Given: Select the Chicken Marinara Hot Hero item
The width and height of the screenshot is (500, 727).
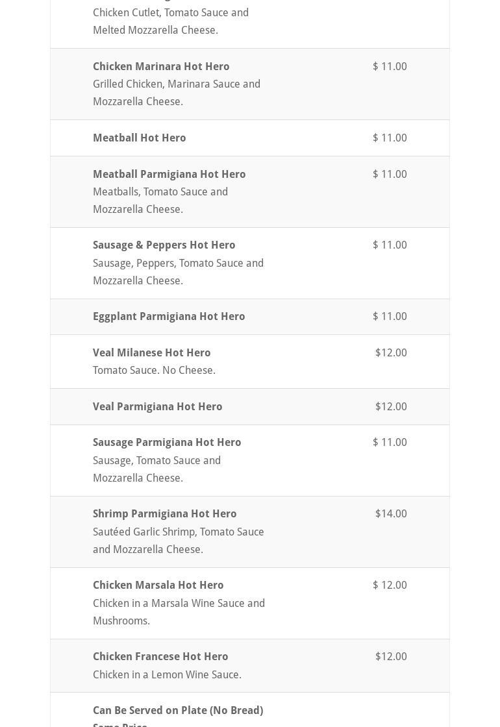Looking at the screenshot, I should click(161, 66).
